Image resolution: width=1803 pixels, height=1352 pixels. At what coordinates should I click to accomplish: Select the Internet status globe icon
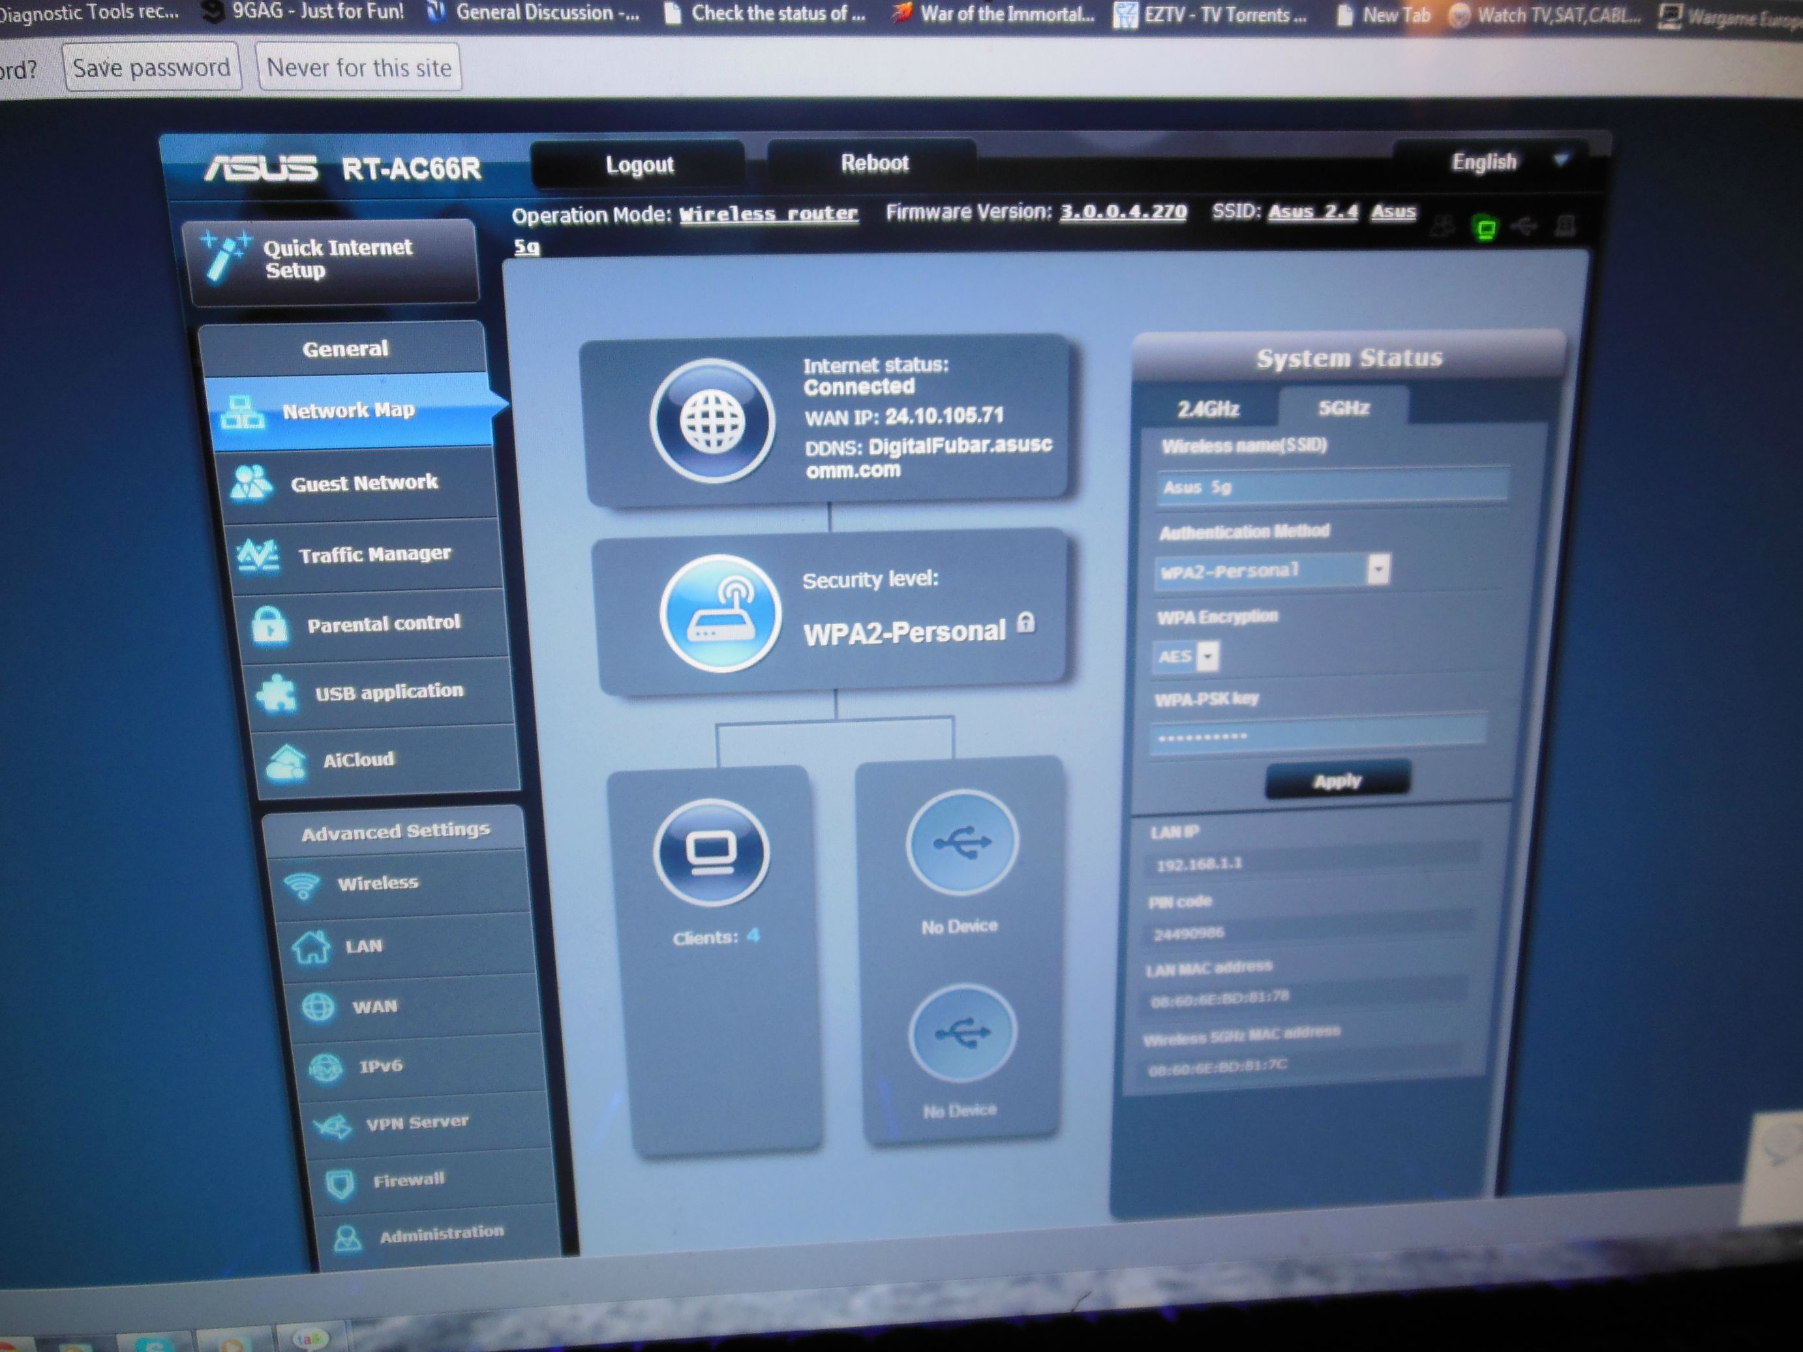(x=712, y=421)
